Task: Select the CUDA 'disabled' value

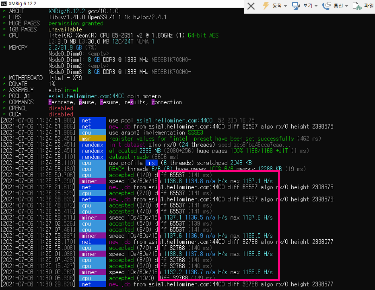Action: coord(61,114)
